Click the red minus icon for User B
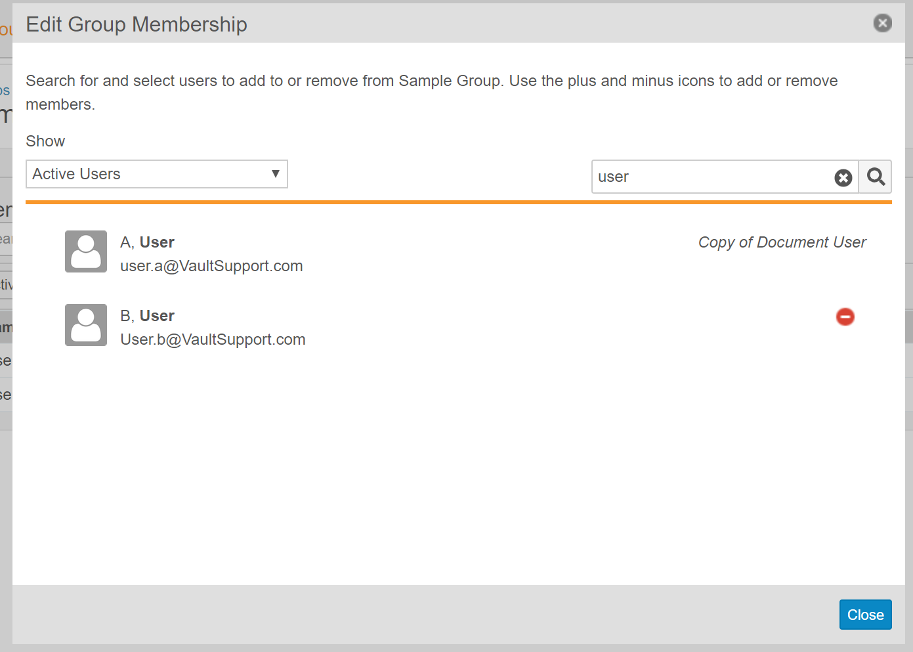The width and height of the screenshot is (913, 652). point(845,317)
